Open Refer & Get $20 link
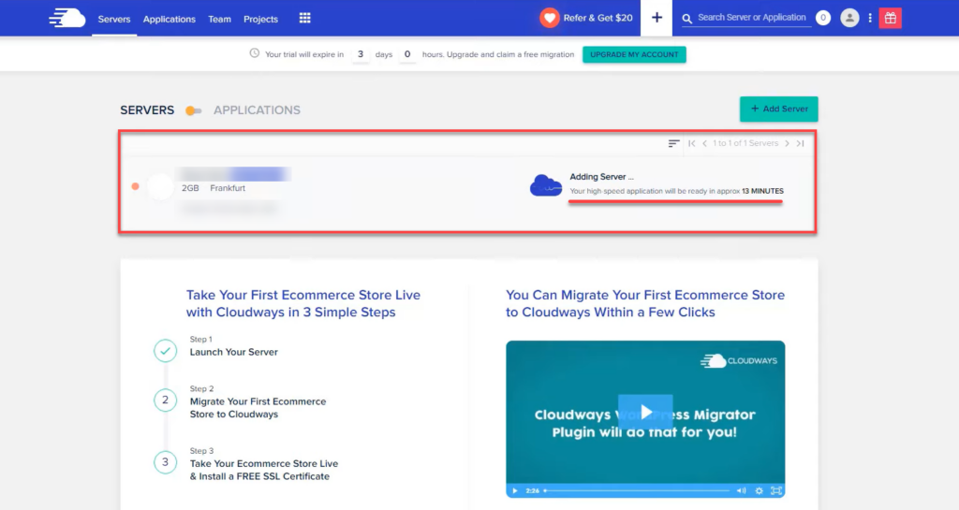Image resolution: width=959 pixels, height=510 pixels. click(x=598, y=18)
